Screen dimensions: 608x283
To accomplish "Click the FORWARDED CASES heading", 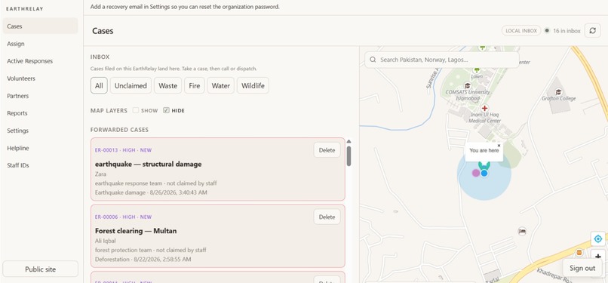I will coord(119,130).
